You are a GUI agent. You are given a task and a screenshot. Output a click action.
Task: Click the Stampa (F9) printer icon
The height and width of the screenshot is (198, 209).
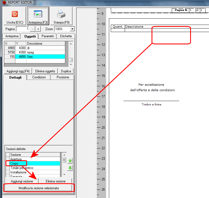[x=61, y=14]
